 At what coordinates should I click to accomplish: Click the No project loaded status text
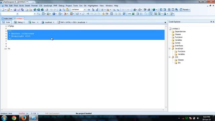84,114
